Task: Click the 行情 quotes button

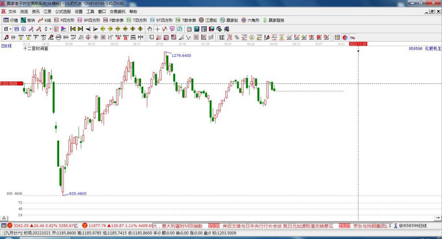Action: click(10, 20)
